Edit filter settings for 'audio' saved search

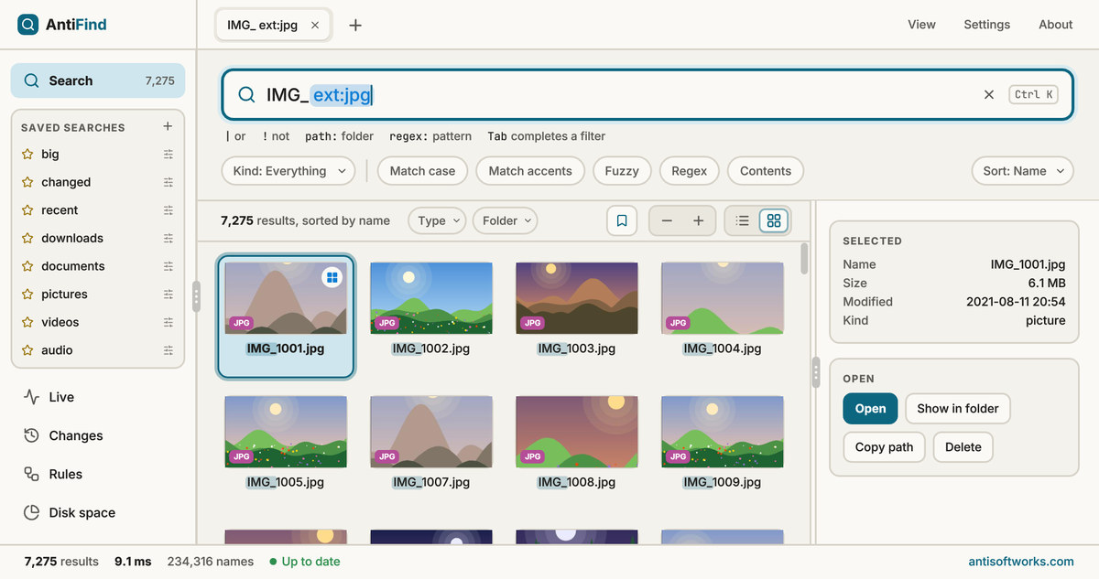click(169, 350)
